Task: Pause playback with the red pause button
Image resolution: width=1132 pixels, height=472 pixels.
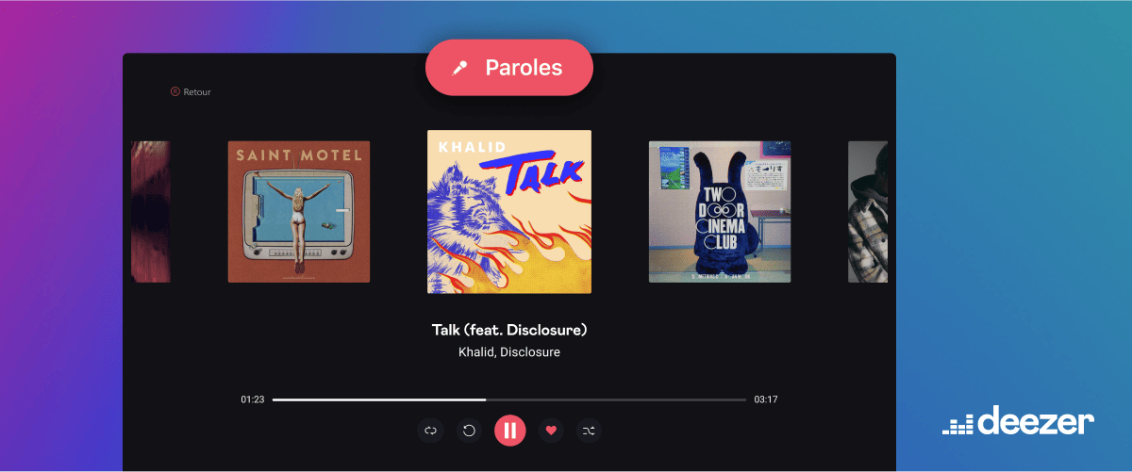Action: point(509,431)
